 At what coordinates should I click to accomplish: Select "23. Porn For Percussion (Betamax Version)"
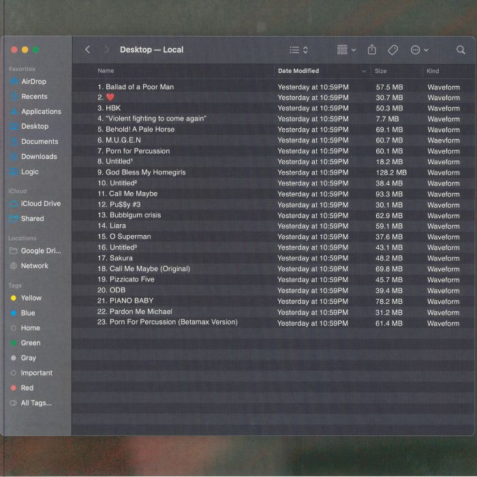(168, 322)
